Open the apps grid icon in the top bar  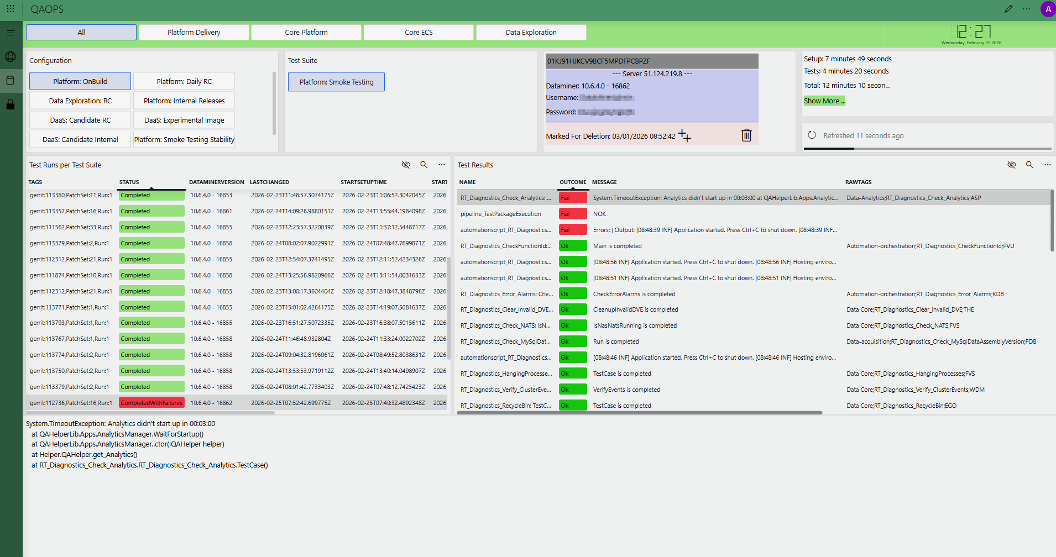tap(10, 8)
